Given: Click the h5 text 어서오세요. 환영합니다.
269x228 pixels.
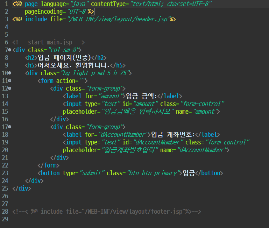Looking at the screenshot, I should point(73,65).
